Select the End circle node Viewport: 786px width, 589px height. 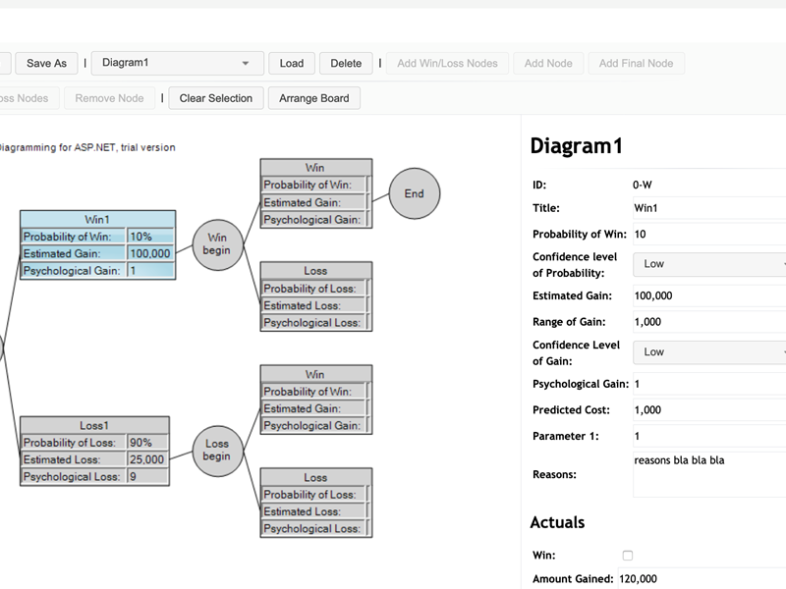(x=414, y=193)
